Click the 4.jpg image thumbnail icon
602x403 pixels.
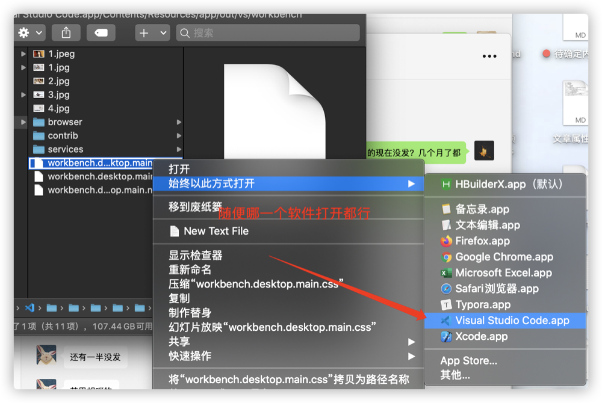click(39, 108)
